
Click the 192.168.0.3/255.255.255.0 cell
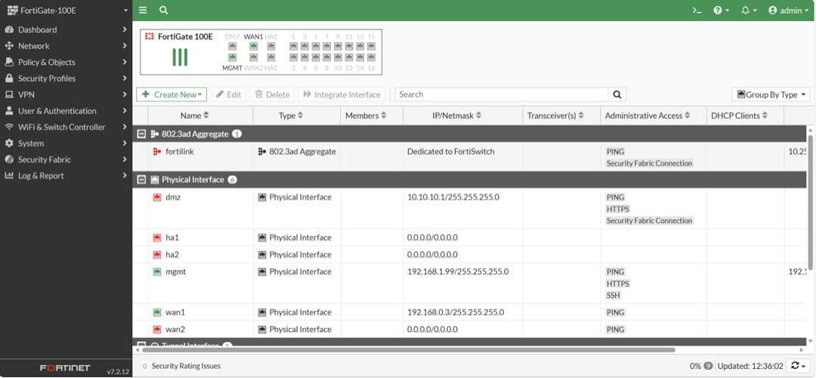(456, 312)
